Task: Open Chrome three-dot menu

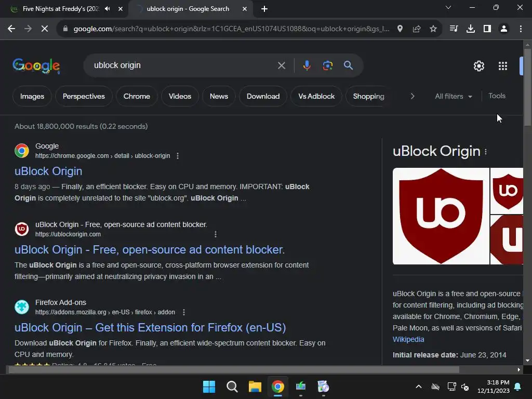Action: point(521,29)
